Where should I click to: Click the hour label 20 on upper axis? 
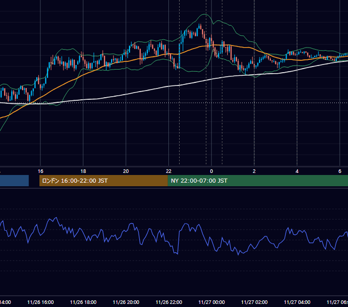pyautogui.click(x=126, y=171)
